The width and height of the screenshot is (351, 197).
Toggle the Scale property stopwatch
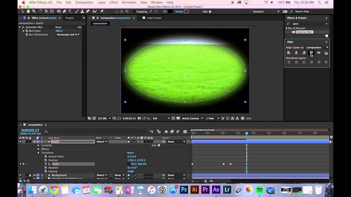pyautogui.click(x=46, y=164)
